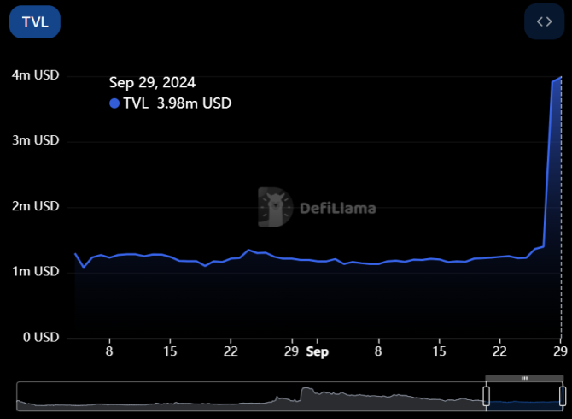572x419 pixels.
Task: Click the TVL toggle button
Action: coord(35,22)
